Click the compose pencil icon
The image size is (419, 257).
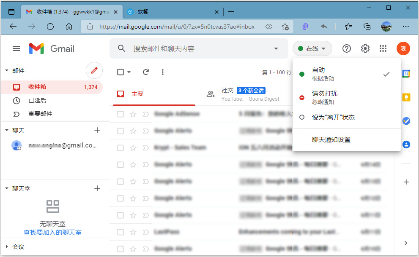click(x=94, y=70)
